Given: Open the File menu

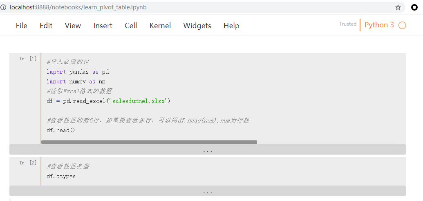Looking at the screenshot, I should [21, 26].
